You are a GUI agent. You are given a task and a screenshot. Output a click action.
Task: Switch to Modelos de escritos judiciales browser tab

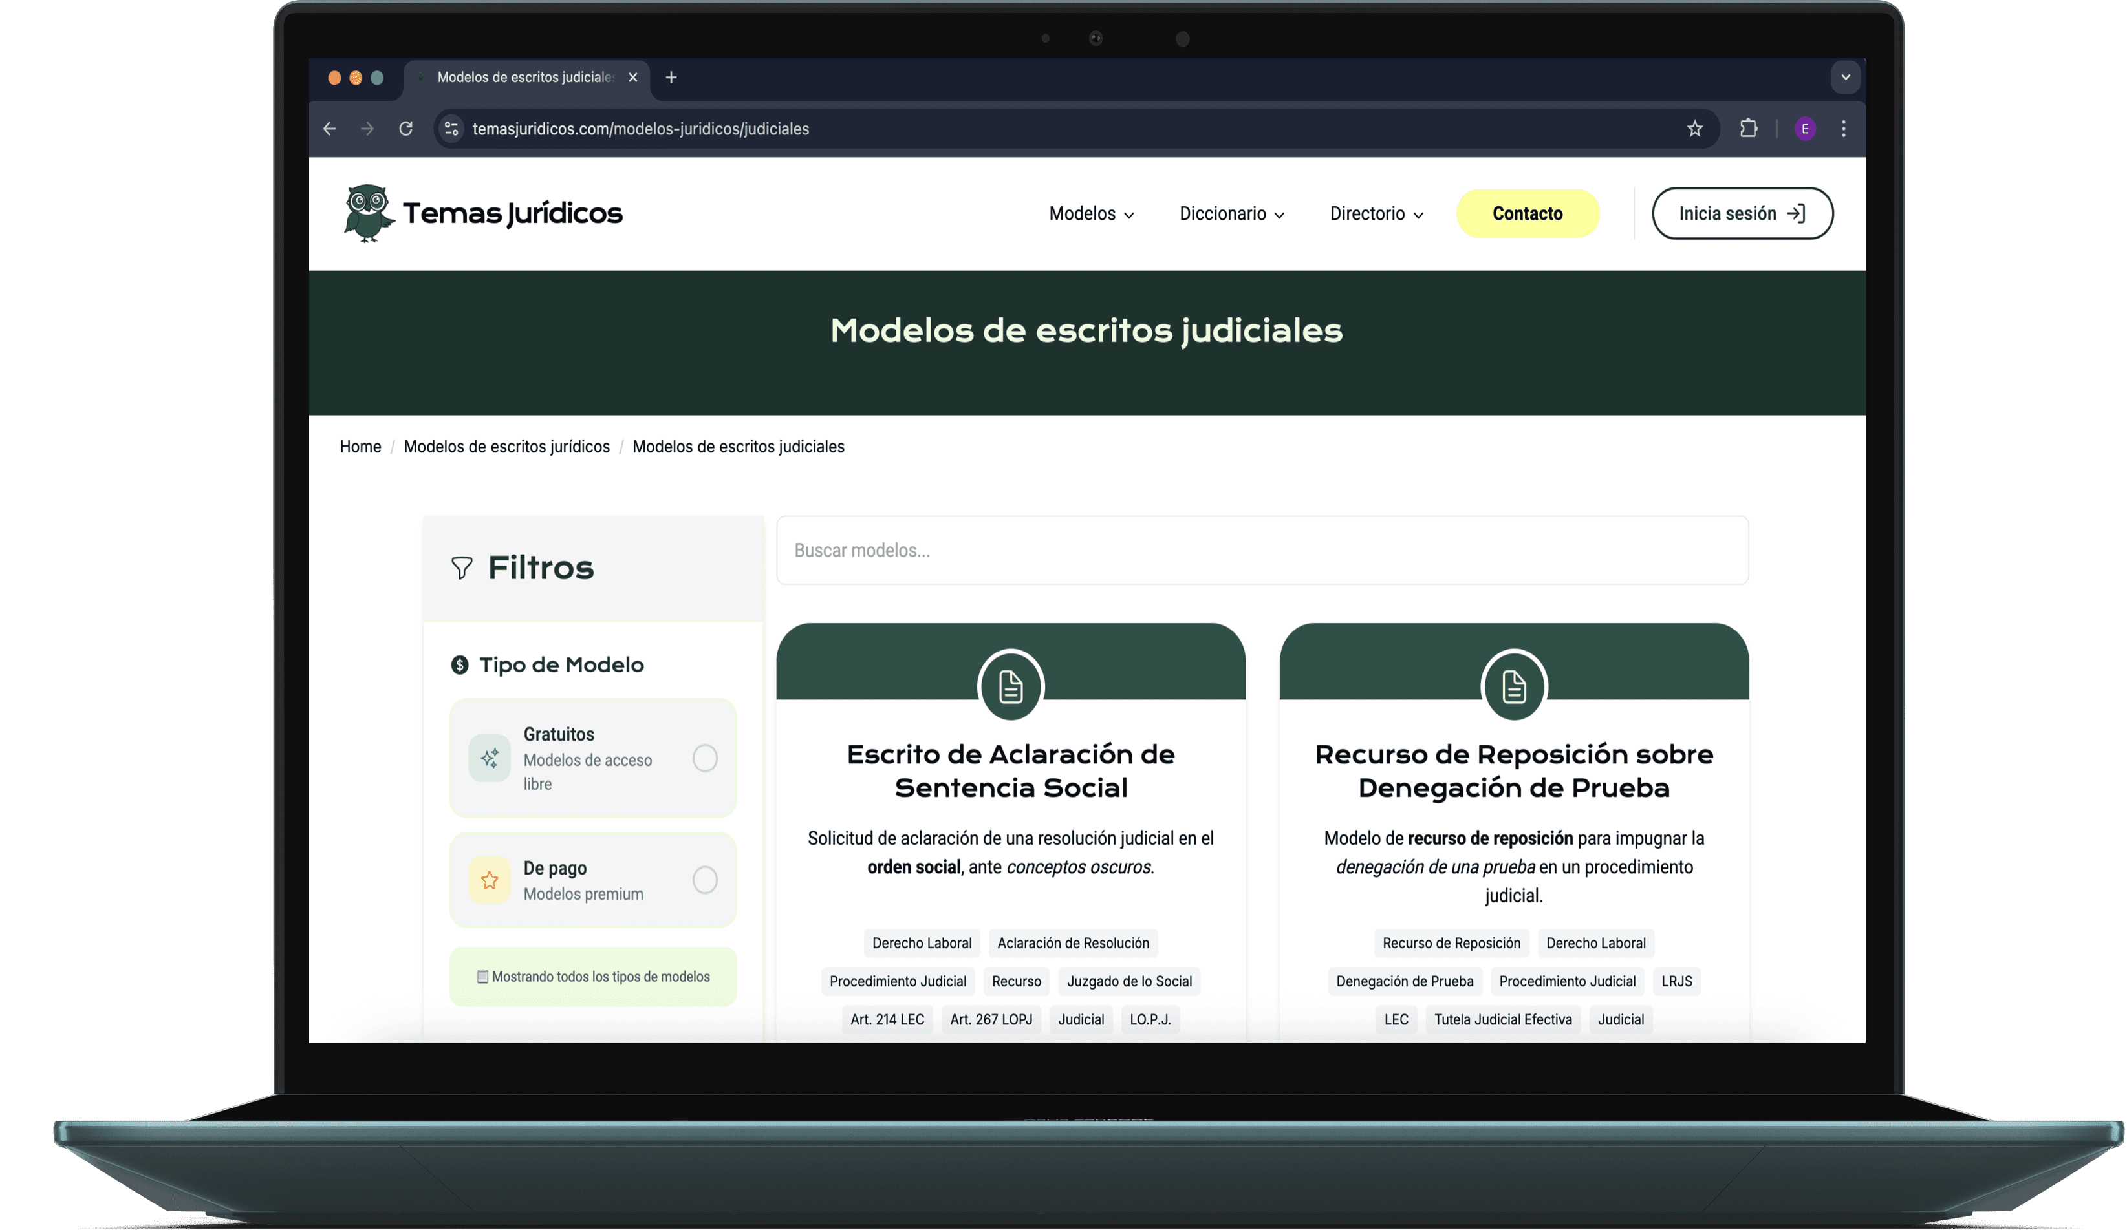tap(525, 78)
